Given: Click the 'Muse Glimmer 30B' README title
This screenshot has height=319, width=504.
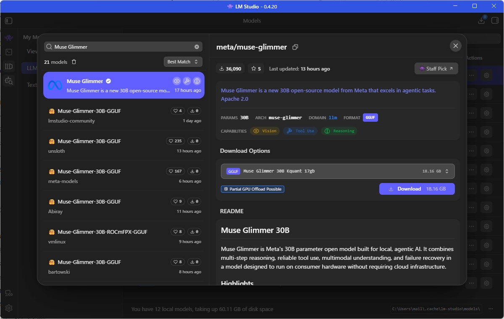Looking at the screenshot, I should point(255,230).
